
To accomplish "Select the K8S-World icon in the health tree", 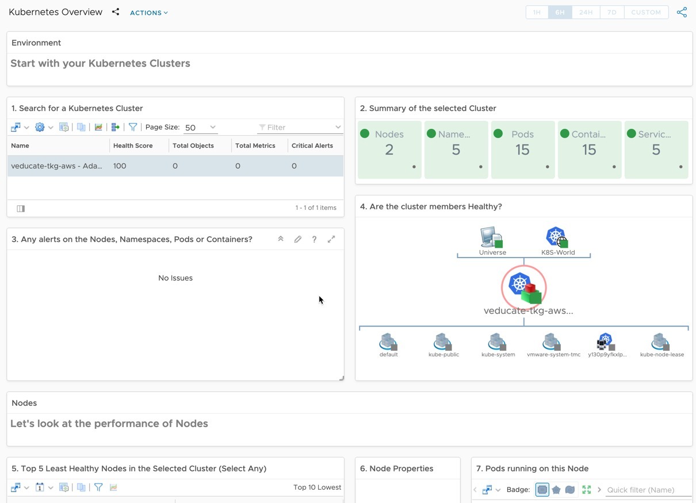I will (556, 237).
